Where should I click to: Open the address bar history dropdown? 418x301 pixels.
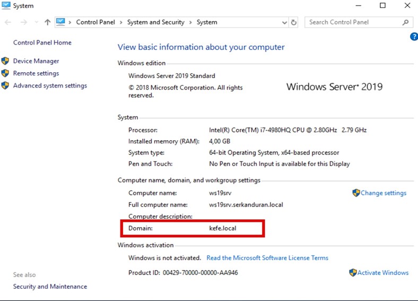point(284,22)
